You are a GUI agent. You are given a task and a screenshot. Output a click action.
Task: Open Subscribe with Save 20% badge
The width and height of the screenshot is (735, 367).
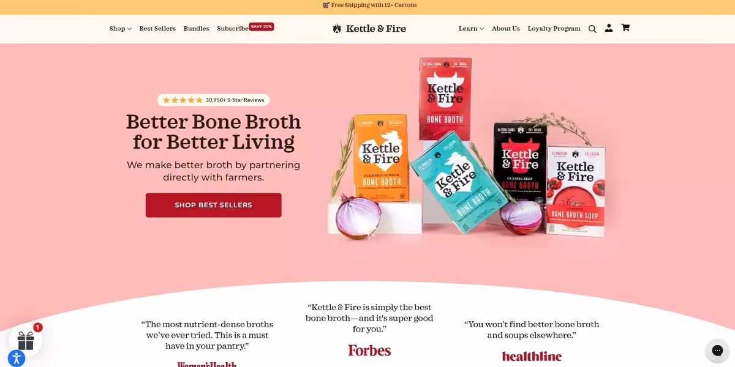click(245, 28)
